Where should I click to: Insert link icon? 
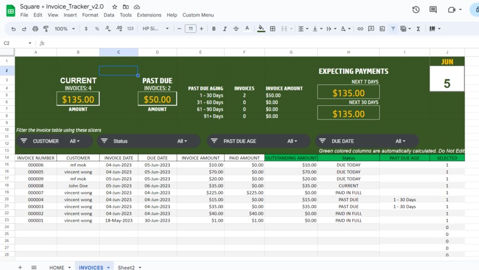[360, 29]
